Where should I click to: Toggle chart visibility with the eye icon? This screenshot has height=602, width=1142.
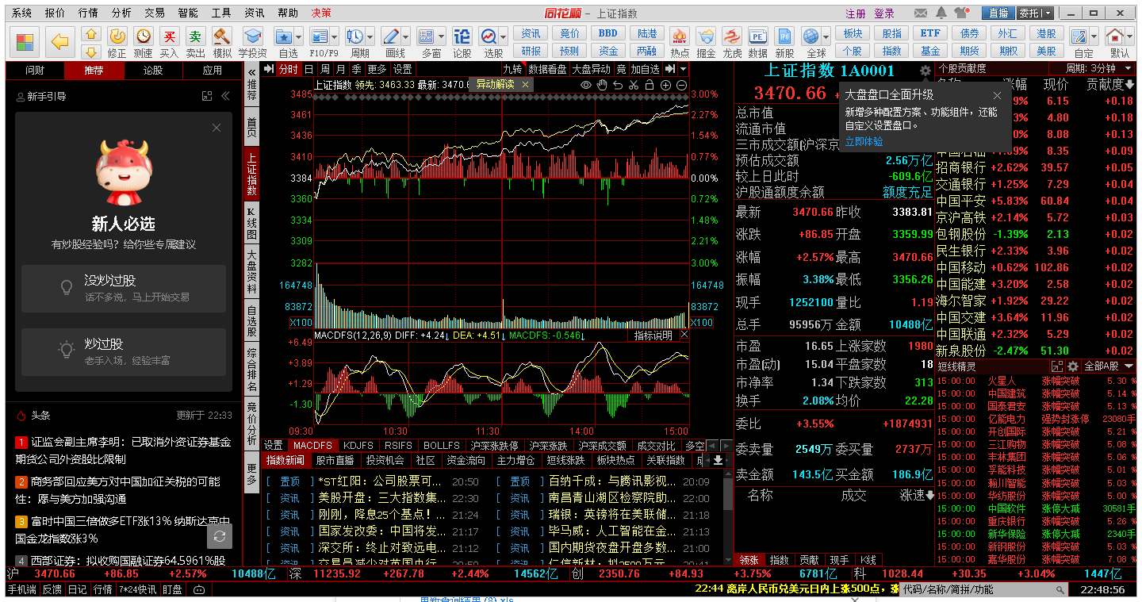tap(586, 85)
